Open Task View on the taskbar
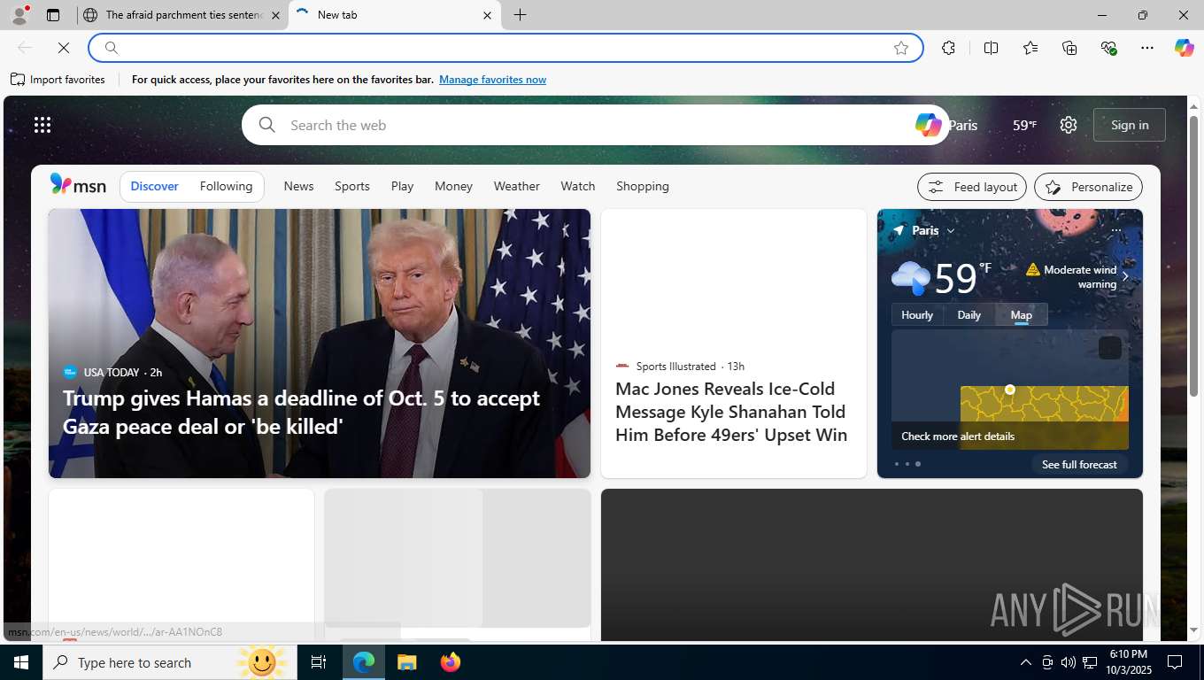Image resolution: width=1204 pixels, height=680 pixels. coord(319,662)
